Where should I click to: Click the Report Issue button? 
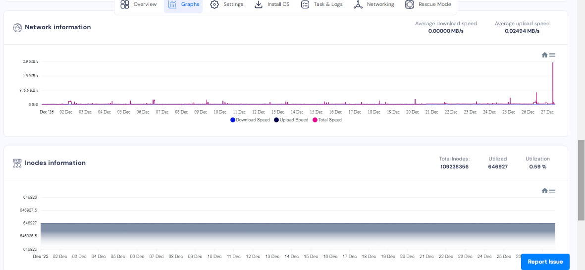click(x=545, y=262)
